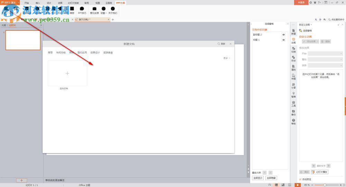The width and height of the screenshot is (346, 187).
Task: Adjust the zoom slider handle
Action: 325,185
